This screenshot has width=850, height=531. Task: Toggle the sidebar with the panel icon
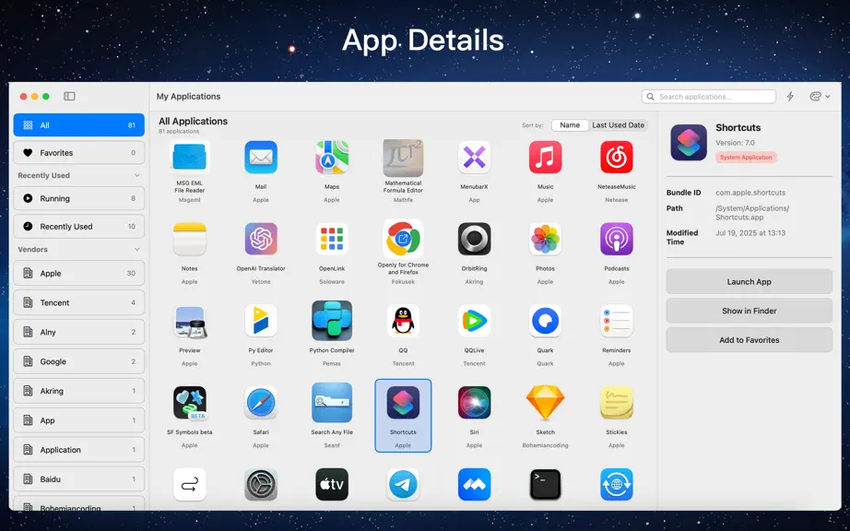[x=69, y=97]
